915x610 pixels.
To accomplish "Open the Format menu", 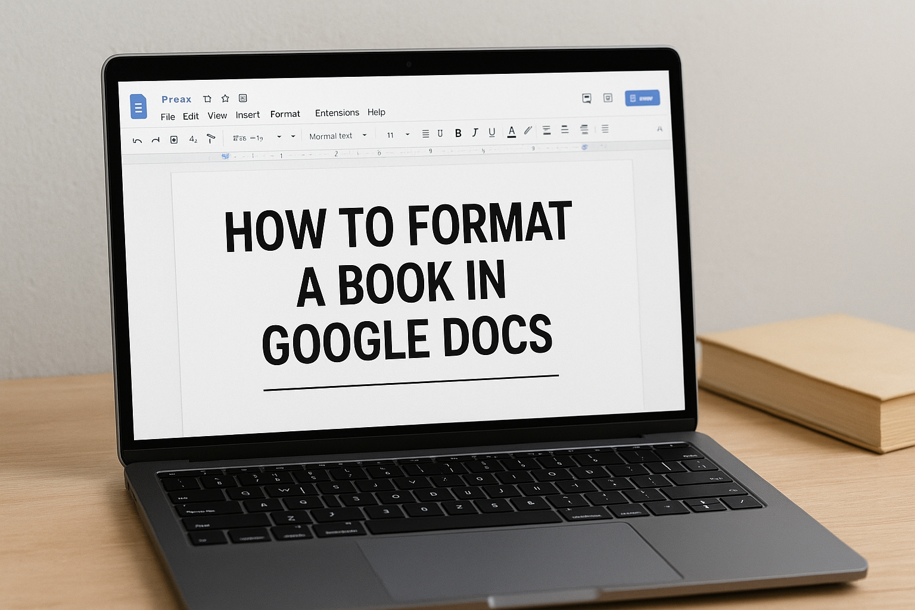I will pos(285,114).
